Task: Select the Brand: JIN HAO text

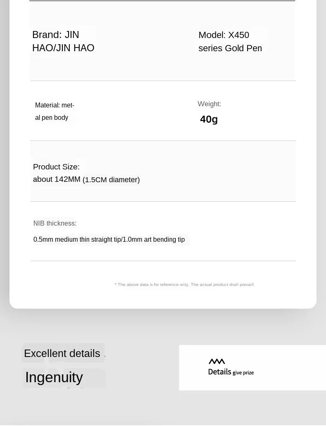Action: (63, 41)
